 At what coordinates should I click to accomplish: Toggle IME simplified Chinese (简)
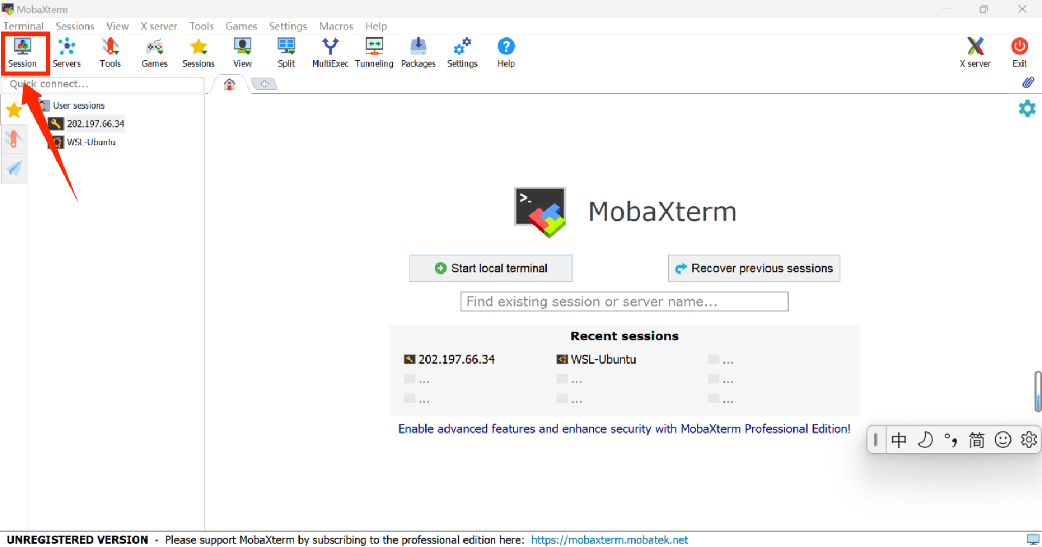pos(977,440)
